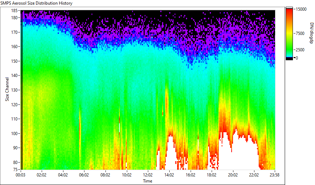The height and width of the screenshot is (185, 315).
Task: Click the 90 size channel tick label
Action: [16, 148]
